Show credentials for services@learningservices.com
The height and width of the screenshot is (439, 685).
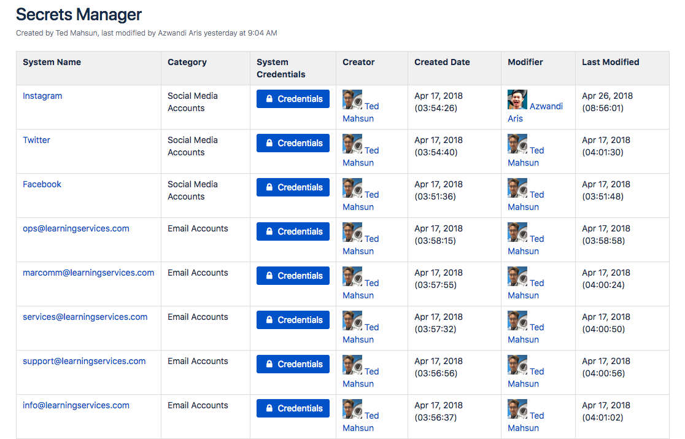pos(293,319)
